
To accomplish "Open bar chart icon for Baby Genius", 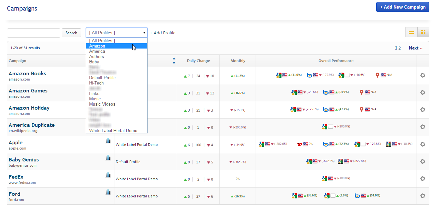I will point(108,158).
